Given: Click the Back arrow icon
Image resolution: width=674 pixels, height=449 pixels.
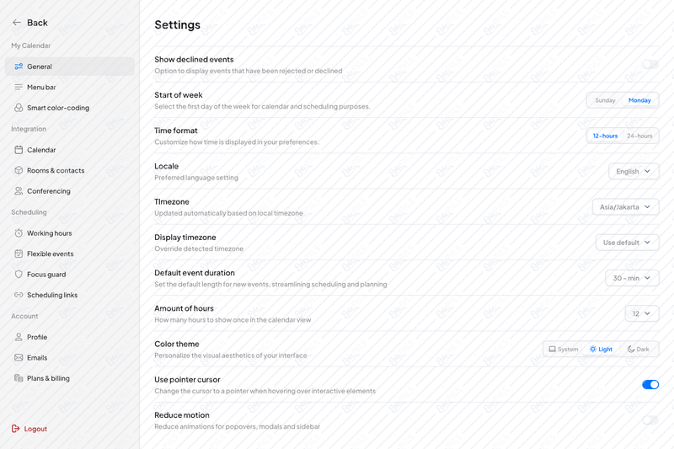Looking at the screenshot, I should (x=17, y=23).
